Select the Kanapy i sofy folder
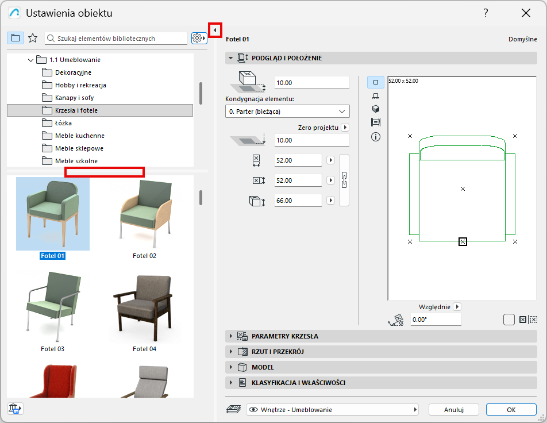This screenshot has width=547, height=423. (x=74, y=98)
